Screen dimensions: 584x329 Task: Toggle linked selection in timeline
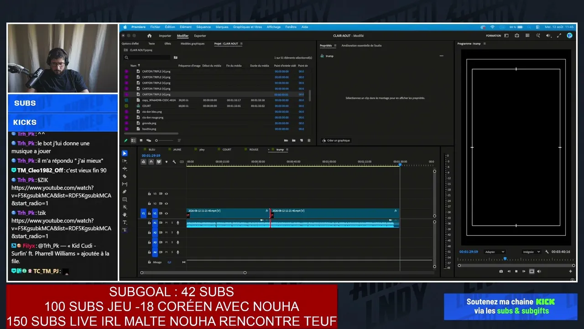tap(158, 162)
